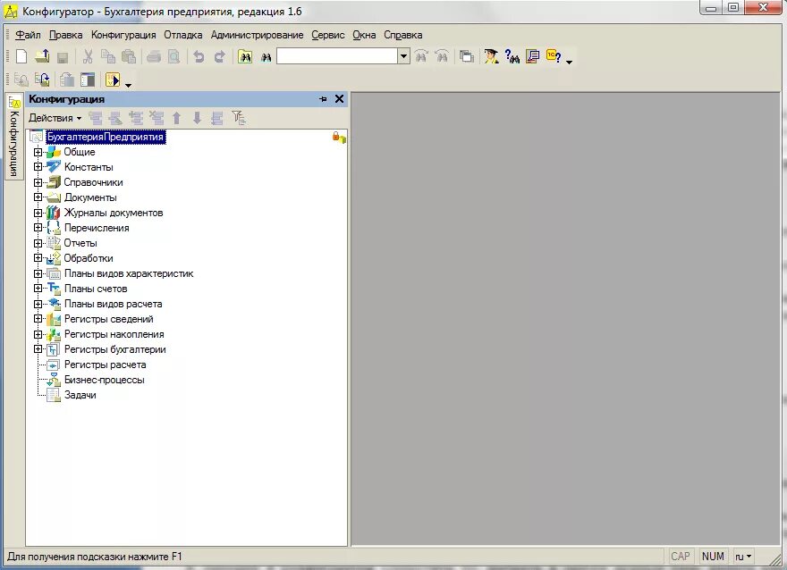This screenshot has height=570, width=787.
Task: Open the Администрирование menu
Action: coord(257,35)
